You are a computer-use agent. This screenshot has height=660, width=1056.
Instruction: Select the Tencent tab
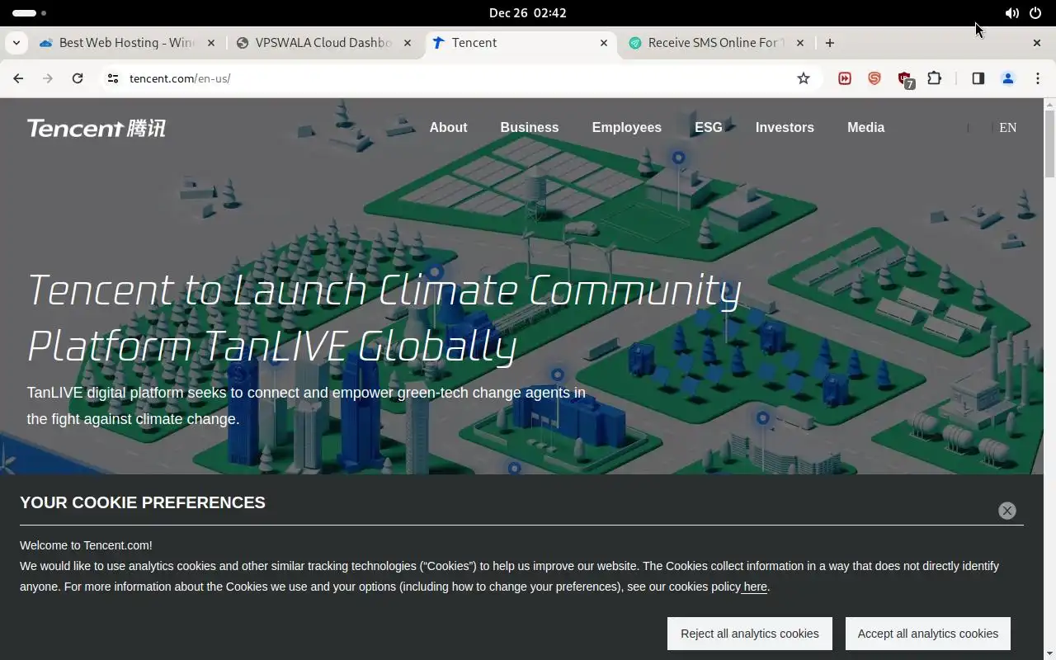tap(520, 43)
